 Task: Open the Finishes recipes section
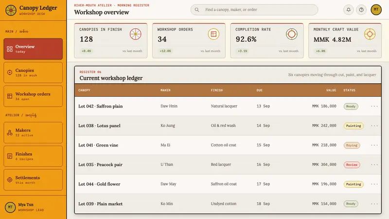coord(33,156)
